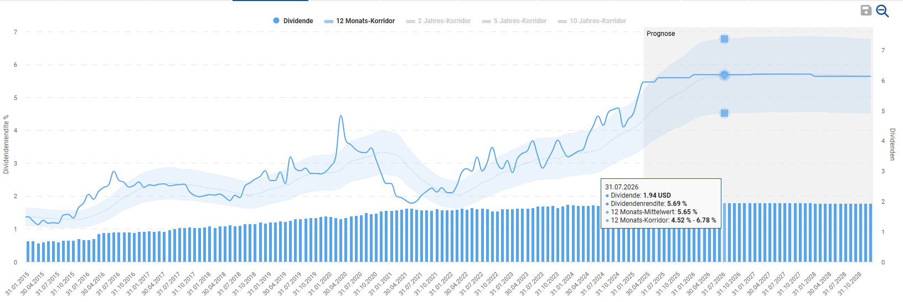Click the Prognose label in forecast area
Screen dimensions: 903x302
coord(661,34)
